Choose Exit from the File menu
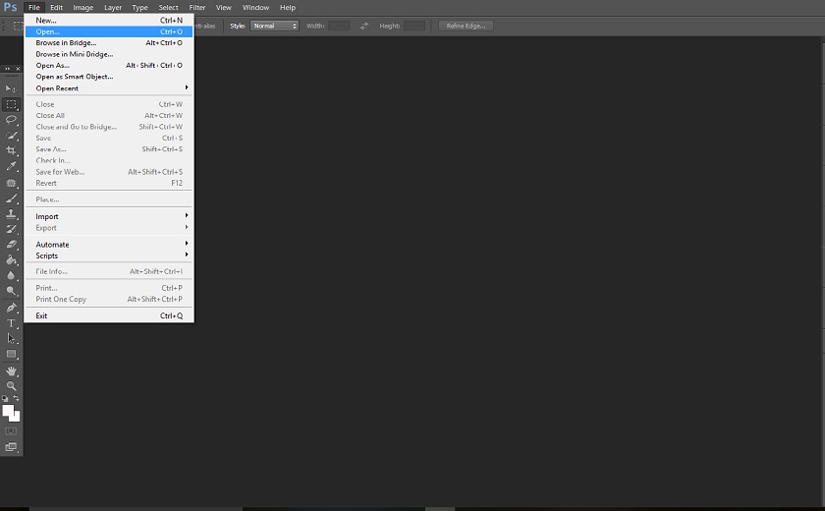825x511 pixels. pyautogui.click(x=108, y=315)
